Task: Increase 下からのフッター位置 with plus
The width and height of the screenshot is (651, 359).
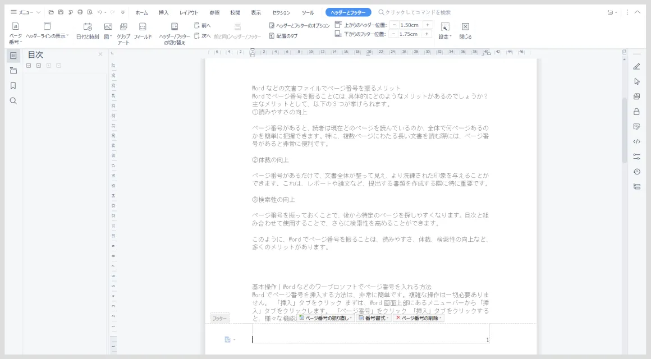Action: pos(427,34)
